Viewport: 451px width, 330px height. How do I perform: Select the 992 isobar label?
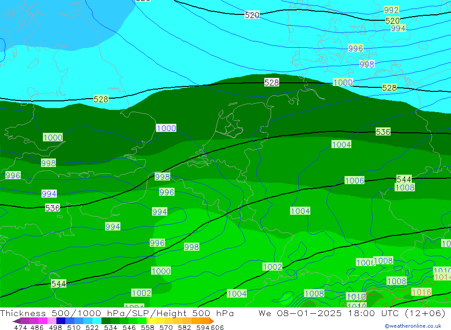pos(391,10)
